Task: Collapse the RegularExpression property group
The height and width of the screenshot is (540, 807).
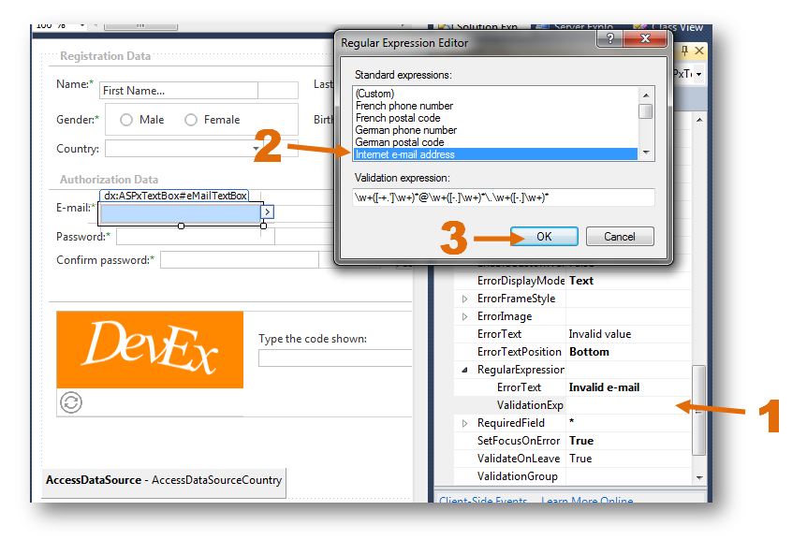Action: click(x=464, y=370)
